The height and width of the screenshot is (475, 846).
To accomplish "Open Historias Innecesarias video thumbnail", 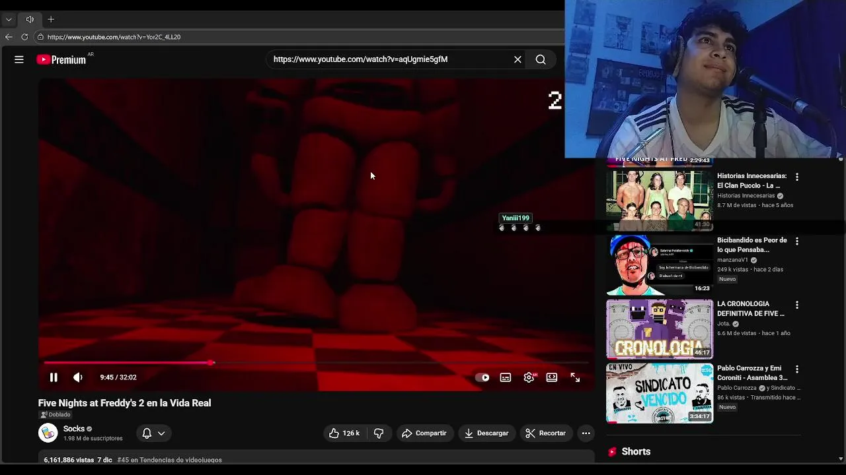I will tap(660, 201).
